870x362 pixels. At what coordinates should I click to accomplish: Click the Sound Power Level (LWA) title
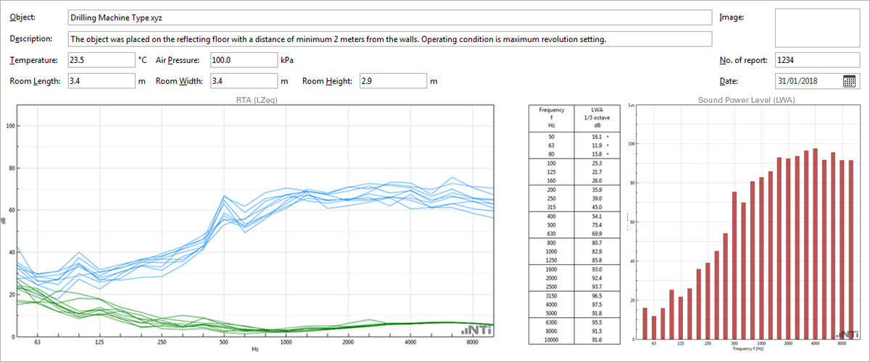click(x=746, y=100)
